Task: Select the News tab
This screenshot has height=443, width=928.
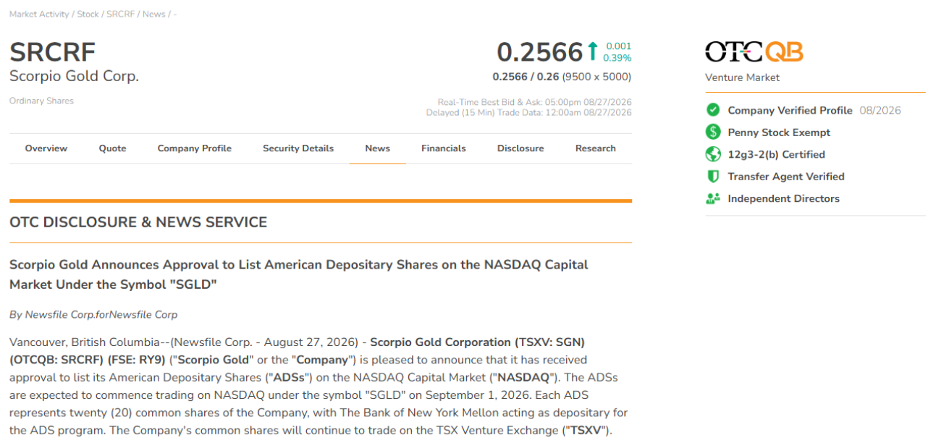Action: (377, 148)
